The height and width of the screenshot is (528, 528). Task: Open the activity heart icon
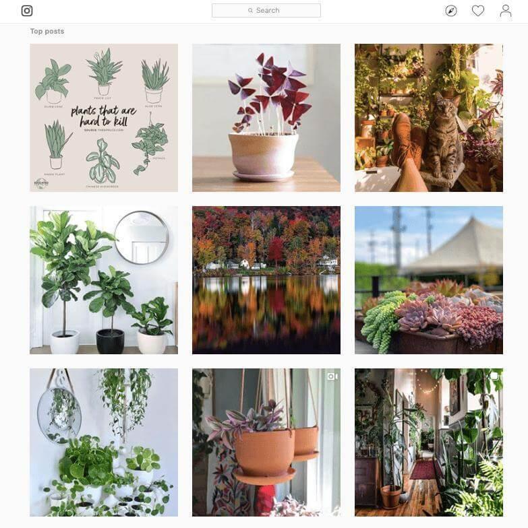click(477, 11)
